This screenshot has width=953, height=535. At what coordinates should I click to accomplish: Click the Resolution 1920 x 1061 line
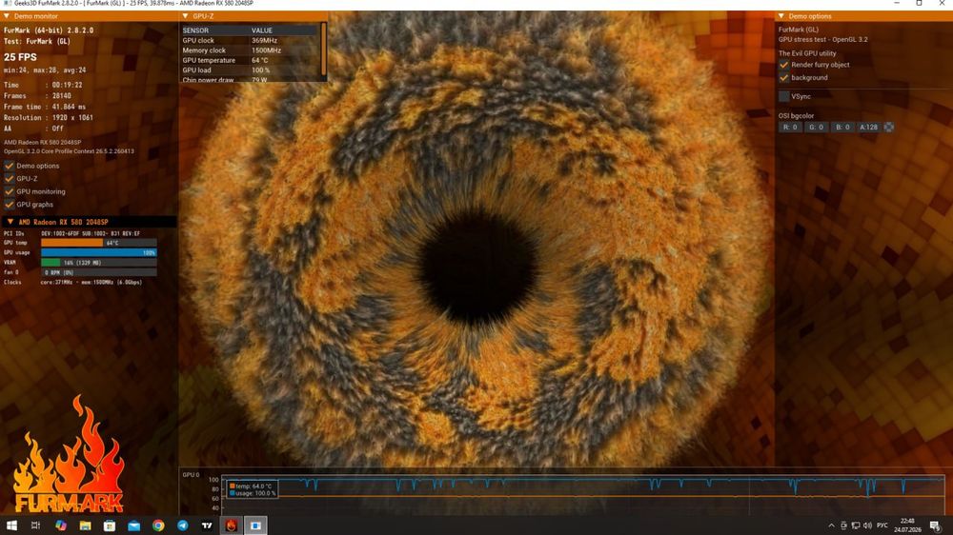49,118
